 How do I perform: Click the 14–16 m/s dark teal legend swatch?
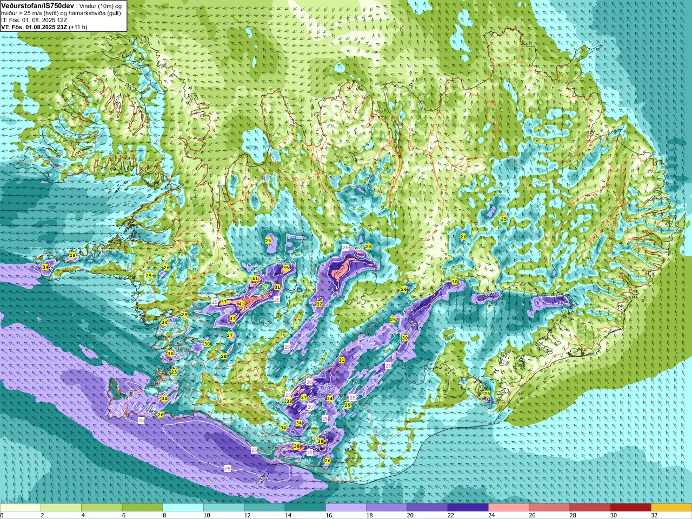305,508
